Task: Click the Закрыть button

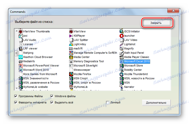Action: [x=156, y=23]
